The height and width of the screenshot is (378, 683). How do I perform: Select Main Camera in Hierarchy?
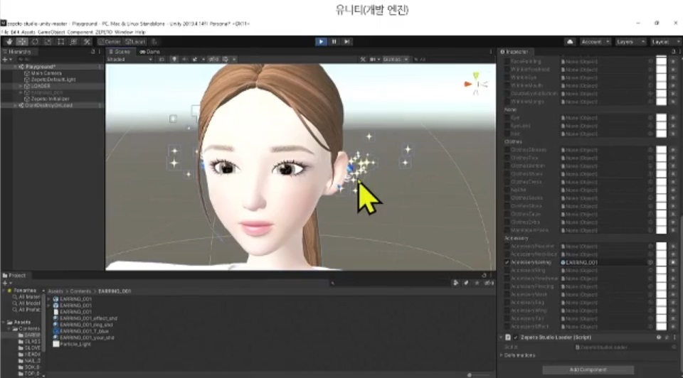click(x=46, y=73)
